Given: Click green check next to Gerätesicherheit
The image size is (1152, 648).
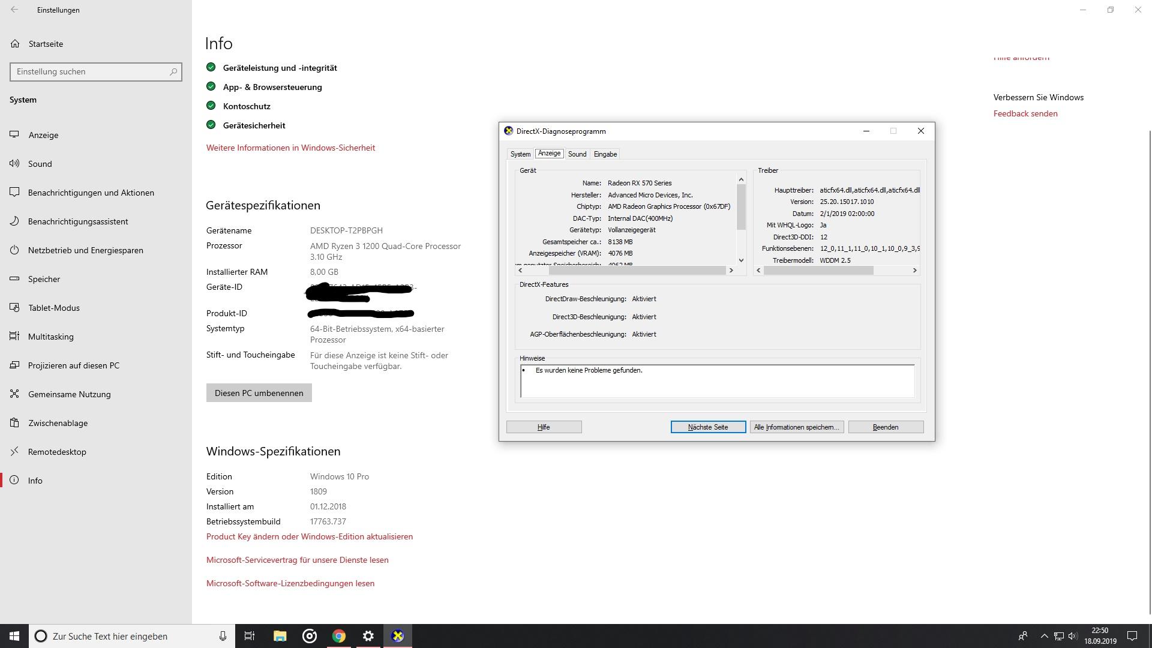Looking at the screenshot, I should pos(211,125).
